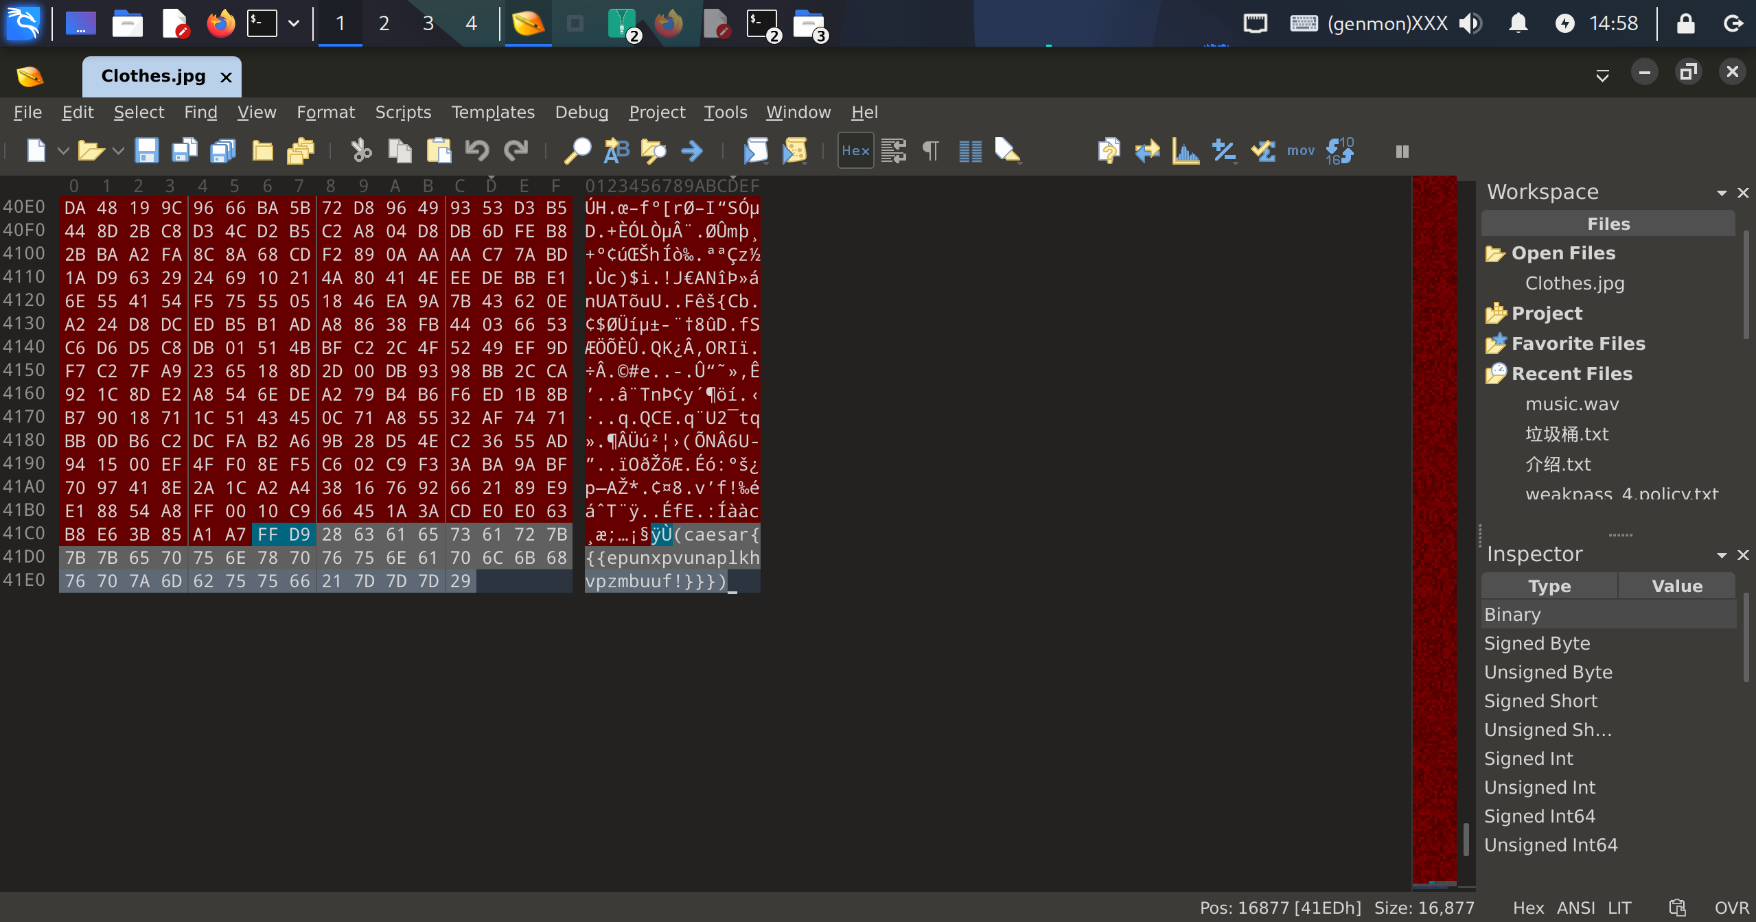The height and width of the screenshot is (922, 1756).
Task: Expand the Open file dropdown arrow
Action: pos(118,151)
